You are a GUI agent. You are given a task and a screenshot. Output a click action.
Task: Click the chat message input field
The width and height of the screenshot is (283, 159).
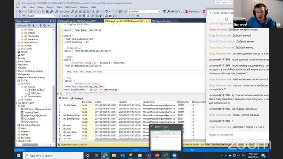pos(237,135)
